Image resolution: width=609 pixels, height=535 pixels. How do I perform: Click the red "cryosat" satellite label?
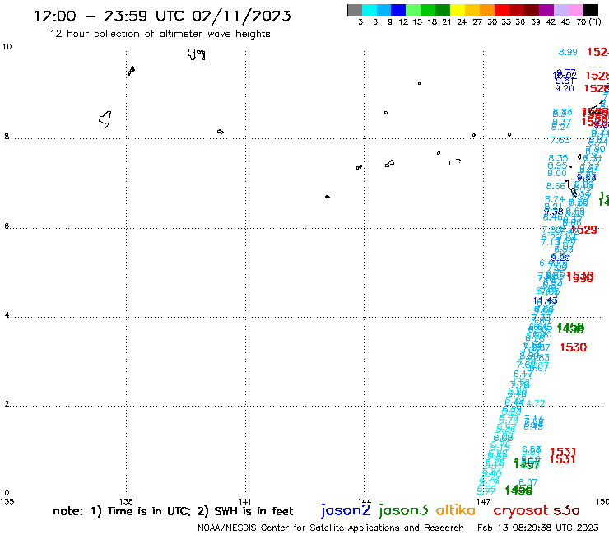pos(521,510)
